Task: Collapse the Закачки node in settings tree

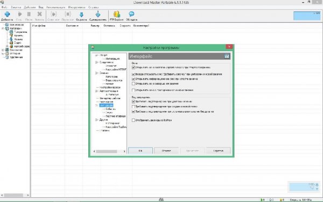Action: [x=96, y=73]
